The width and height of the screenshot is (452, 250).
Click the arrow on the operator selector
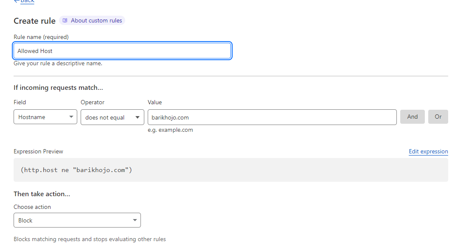click(138, 117)
